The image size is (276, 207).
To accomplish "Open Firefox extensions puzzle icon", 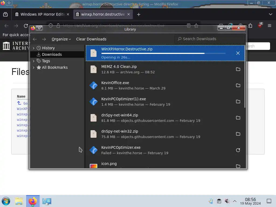I will pyautogui.click(x=250, y=26).
